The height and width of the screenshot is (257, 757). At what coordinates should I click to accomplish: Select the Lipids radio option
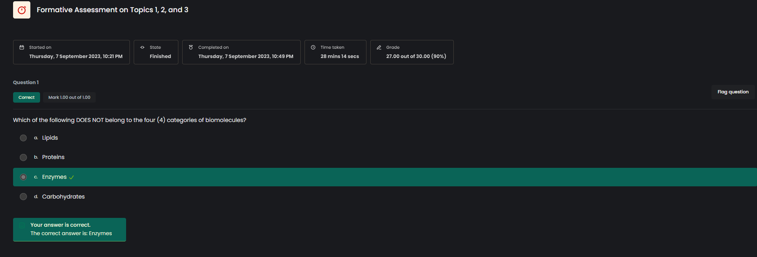[x=23, y=138]
